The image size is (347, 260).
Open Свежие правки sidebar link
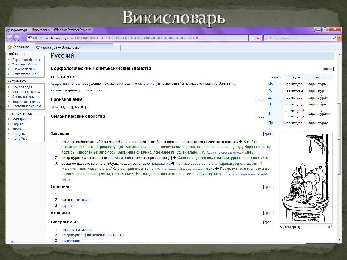point(24,69)
